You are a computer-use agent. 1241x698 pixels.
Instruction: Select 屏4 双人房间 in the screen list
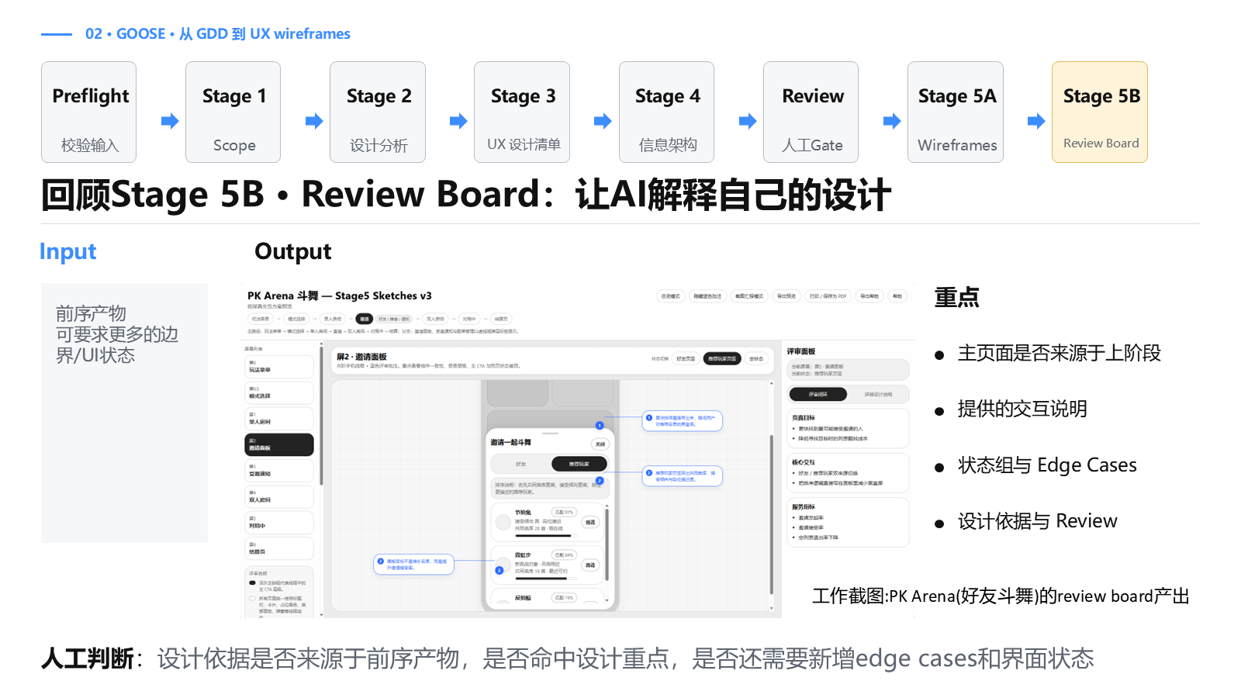pyautogui.click(x=279, y=496)
